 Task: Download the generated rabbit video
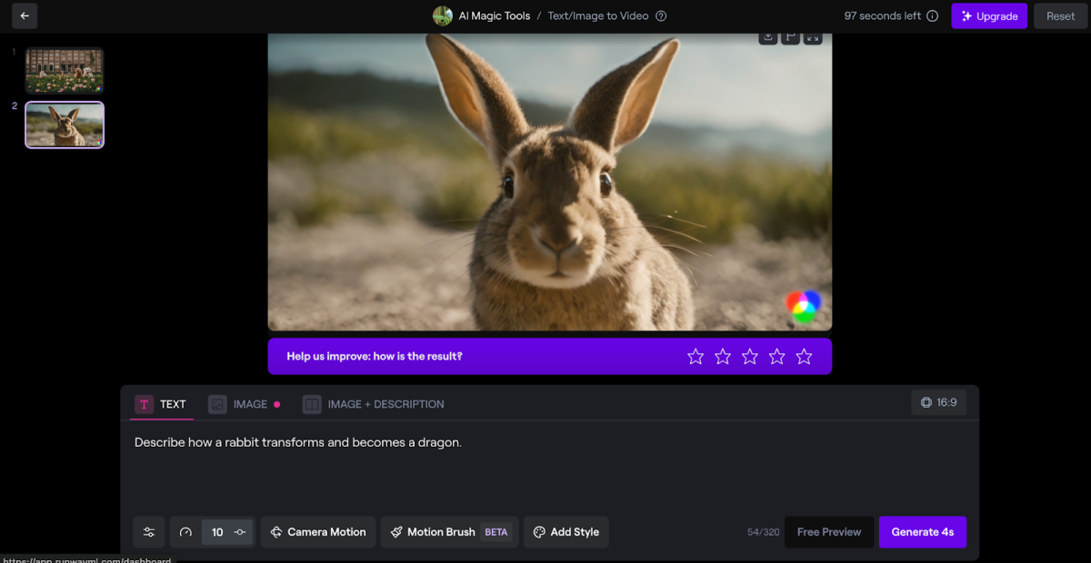click(768, 37)
